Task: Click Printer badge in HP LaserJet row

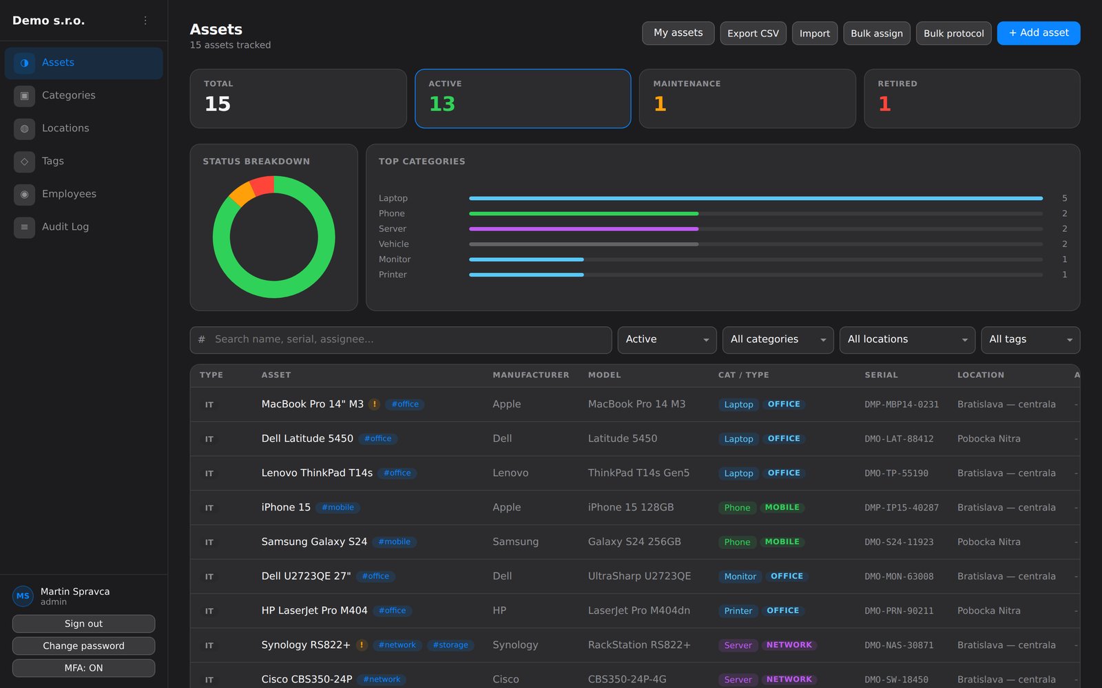Action: (738, 611)
